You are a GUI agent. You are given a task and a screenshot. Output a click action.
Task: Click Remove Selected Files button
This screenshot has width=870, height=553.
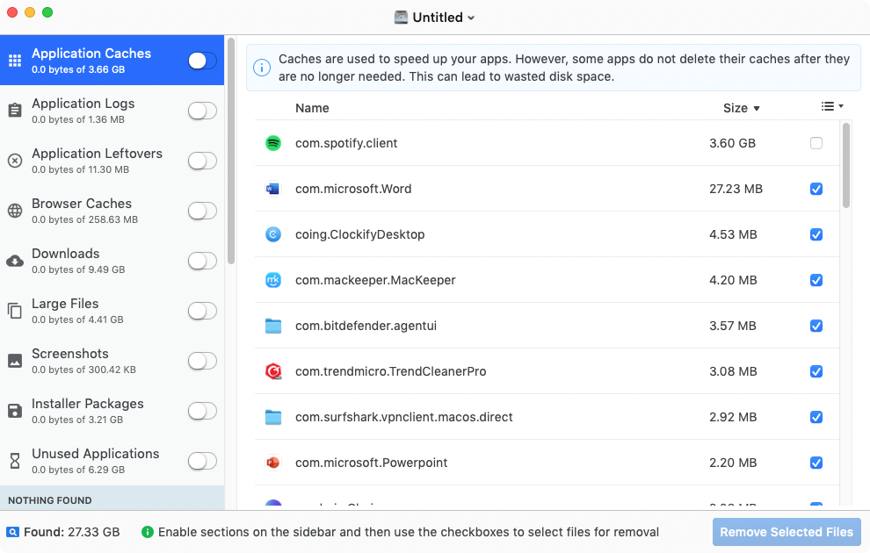[x=787, y=532]
